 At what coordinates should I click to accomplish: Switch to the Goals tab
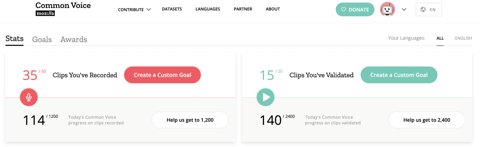coord(42,39)
